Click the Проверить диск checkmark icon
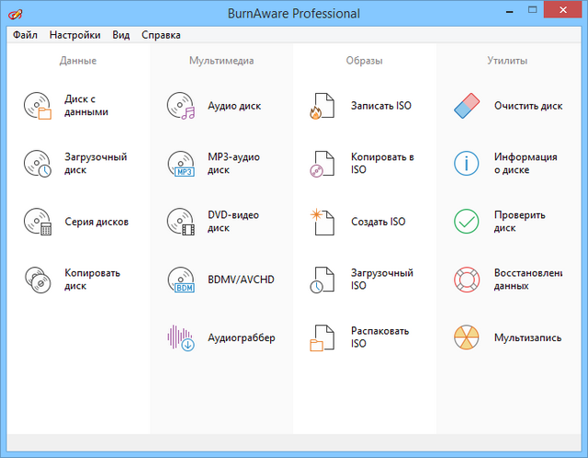Image resolution: width=588 pixels, height=458 pixels. (x=467, y=222)
